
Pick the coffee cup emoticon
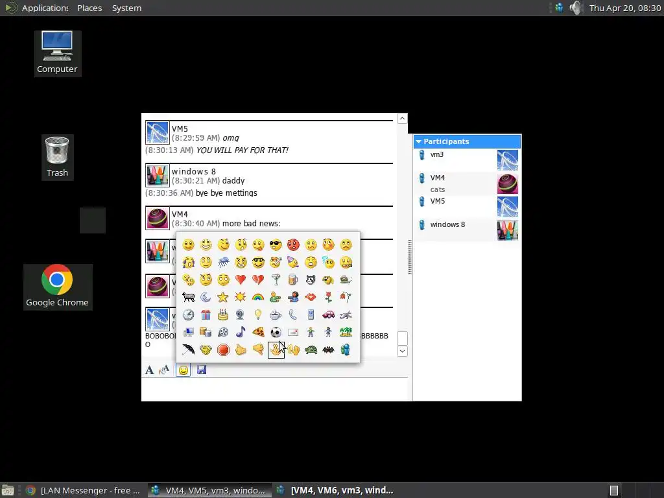pyautogui.click(x=276, y=314)
